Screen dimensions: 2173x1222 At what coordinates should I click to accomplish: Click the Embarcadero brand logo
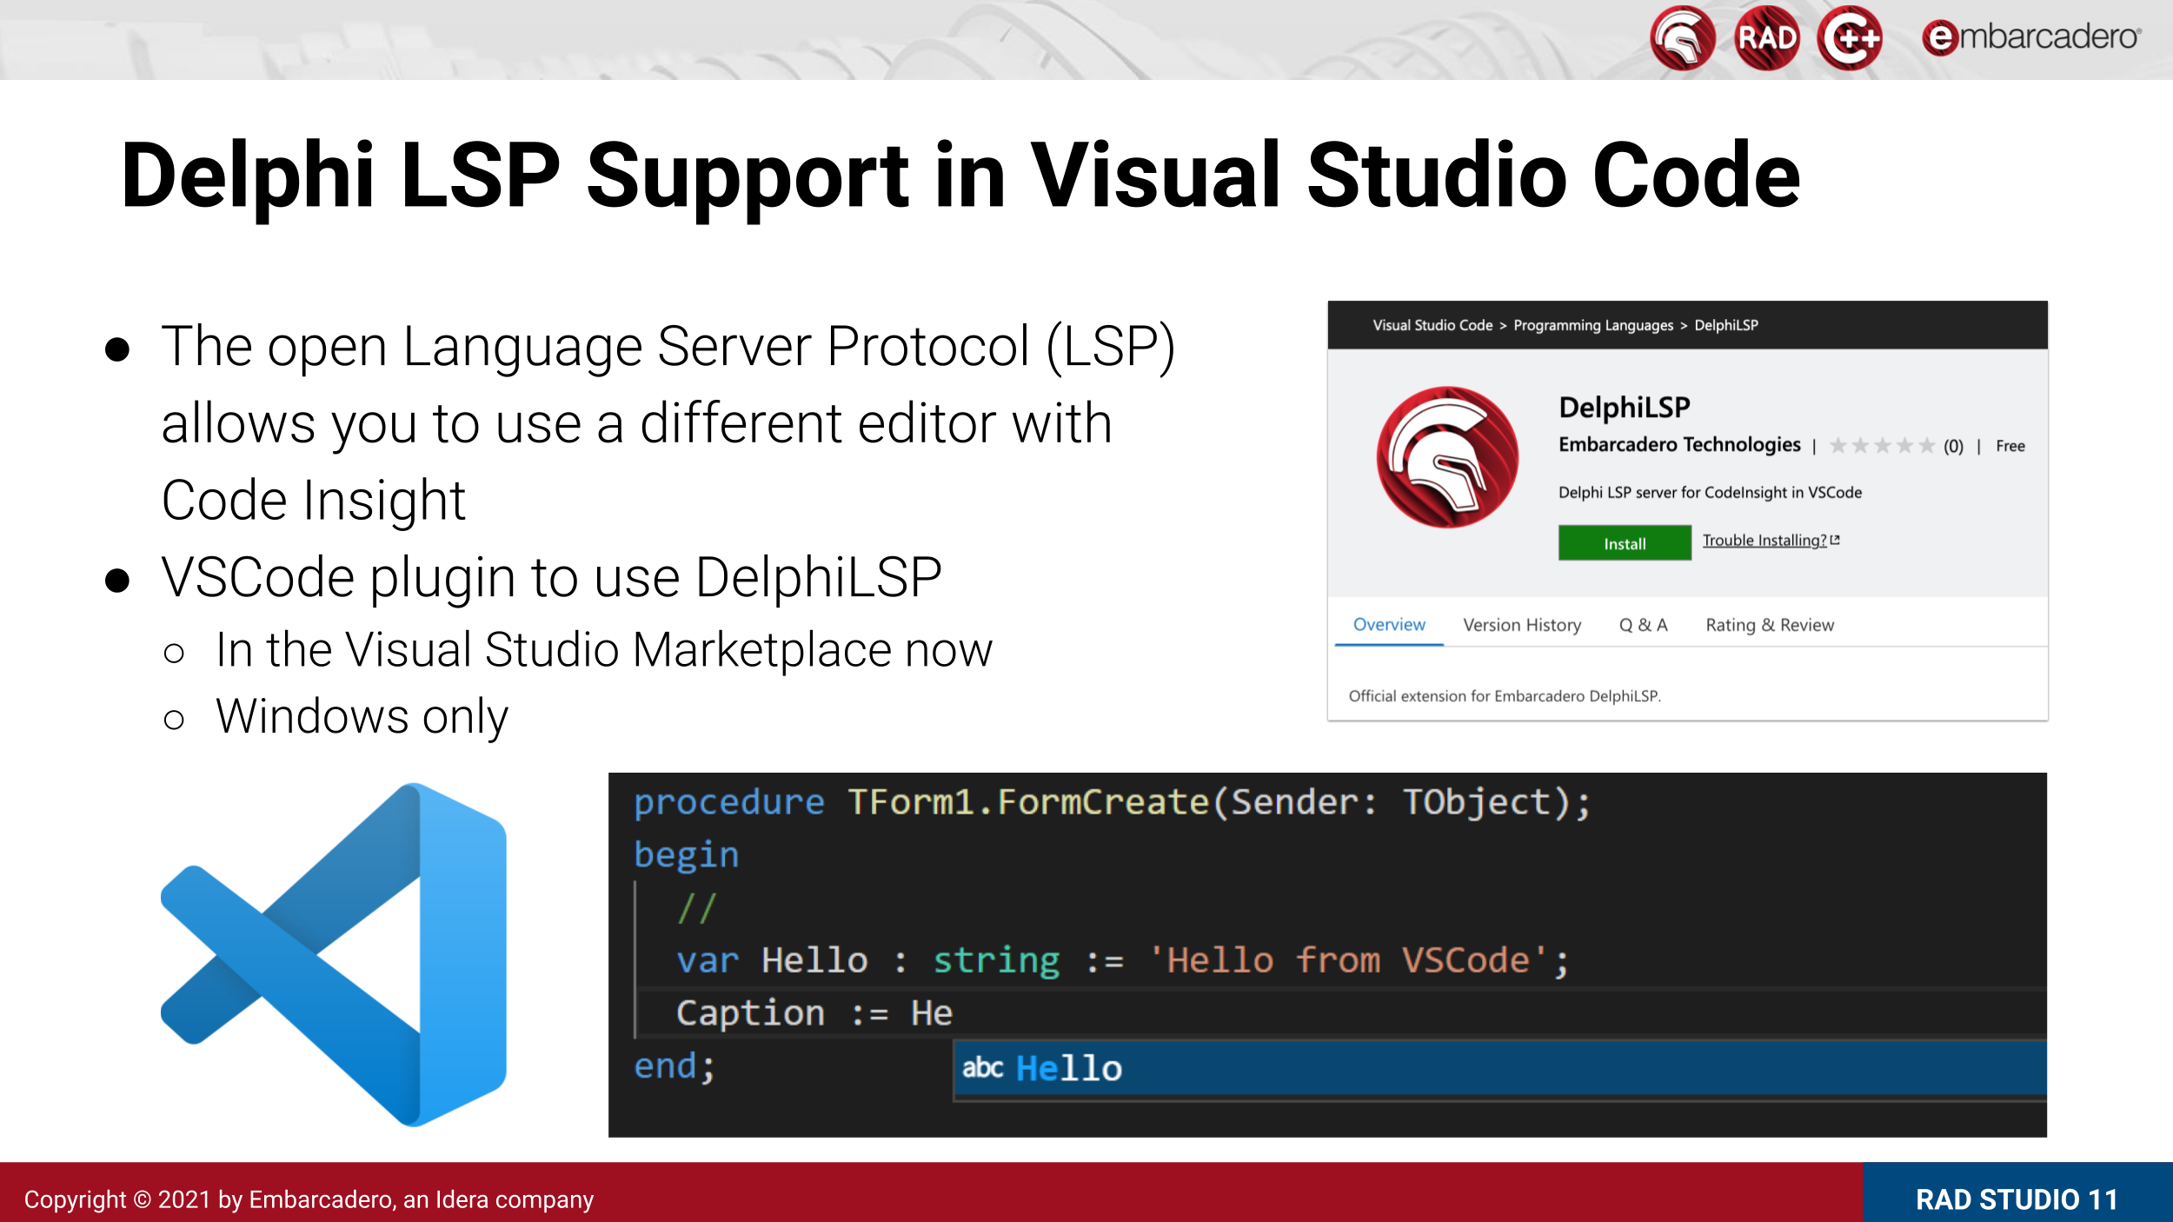[x=2031, y=37]
